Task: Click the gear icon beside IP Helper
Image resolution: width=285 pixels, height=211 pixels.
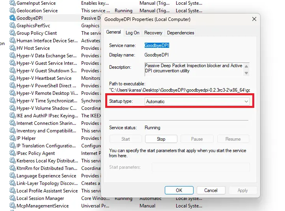Action: coord(12,138)
